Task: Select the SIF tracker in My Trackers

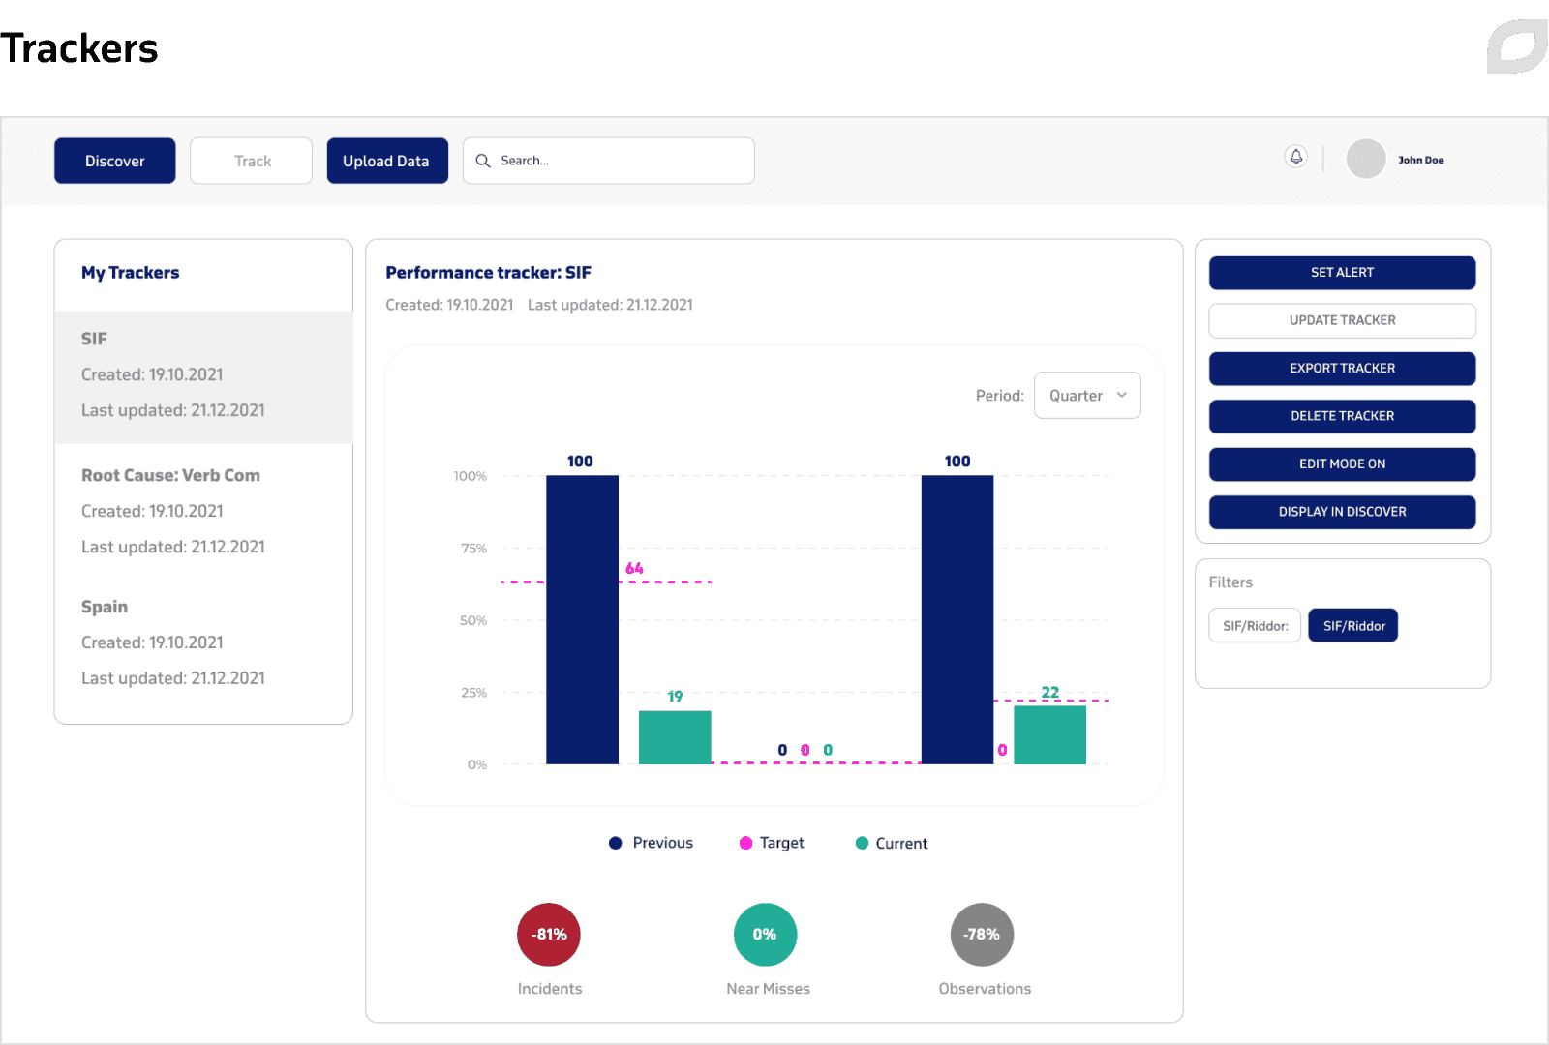Action: click(x=203, y=375)
